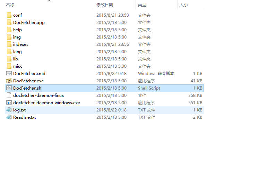Click the DocFetcher.cmd script icon

coord(9,73)
